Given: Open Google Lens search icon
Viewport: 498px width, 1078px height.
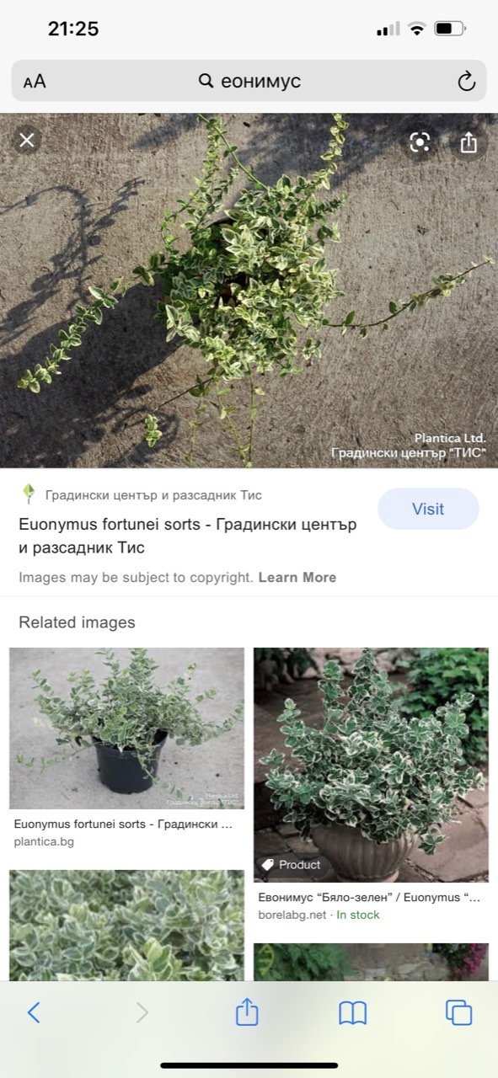Looking at the screenshot, I should click(420, 141).
